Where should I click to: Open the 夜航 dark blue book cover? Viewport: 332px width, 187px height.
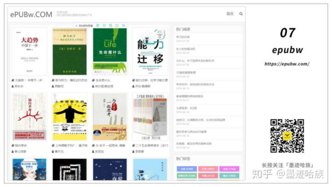coord(110,169)
